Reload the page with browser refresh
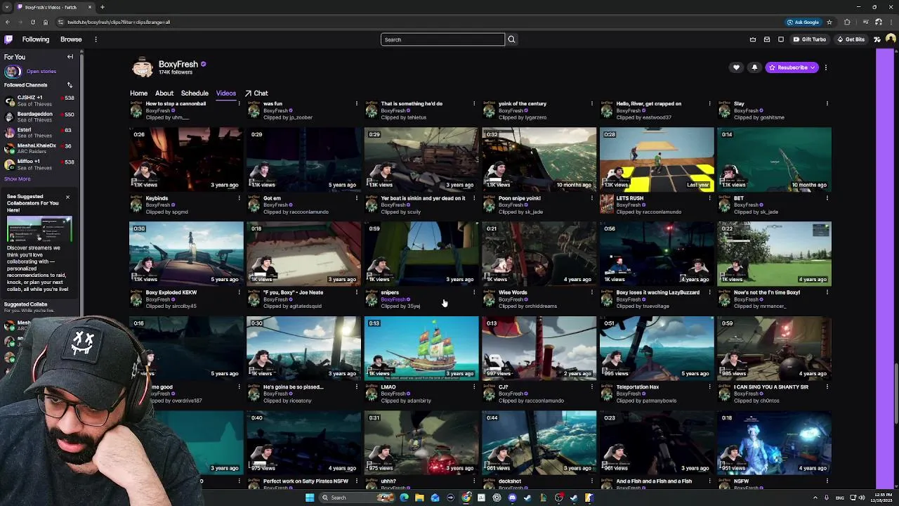The image size is (899, 506). (32, 22)
